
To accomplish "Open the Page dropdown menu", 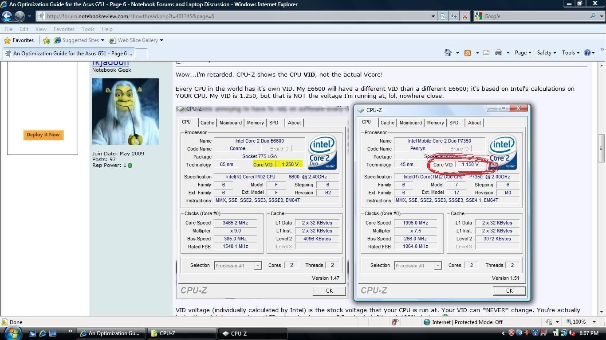I will [x=523, y=53].
